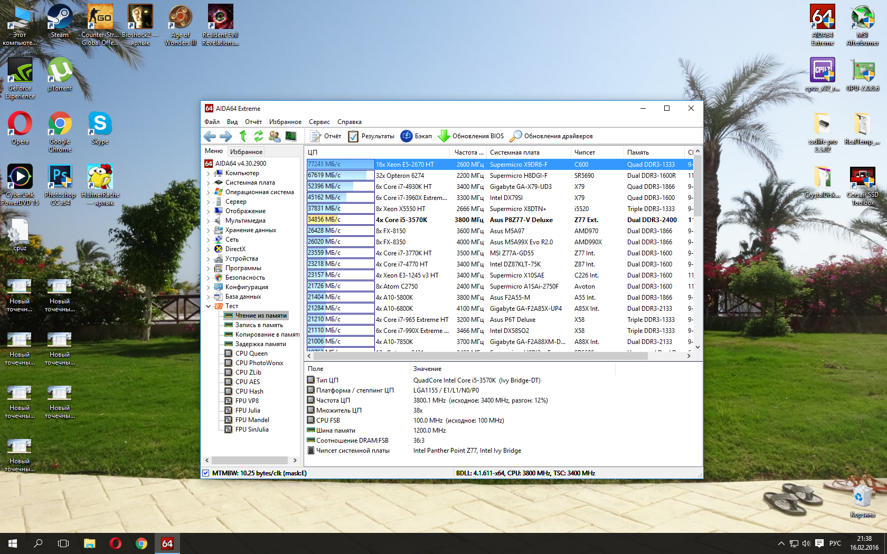Click the Windows Start button
The width and height of the screenshot is (887, 554).
[x=13, y=543]
